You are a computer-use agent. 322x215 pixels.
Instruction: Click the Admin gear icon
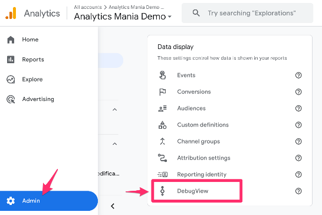(x=11, y=201)
